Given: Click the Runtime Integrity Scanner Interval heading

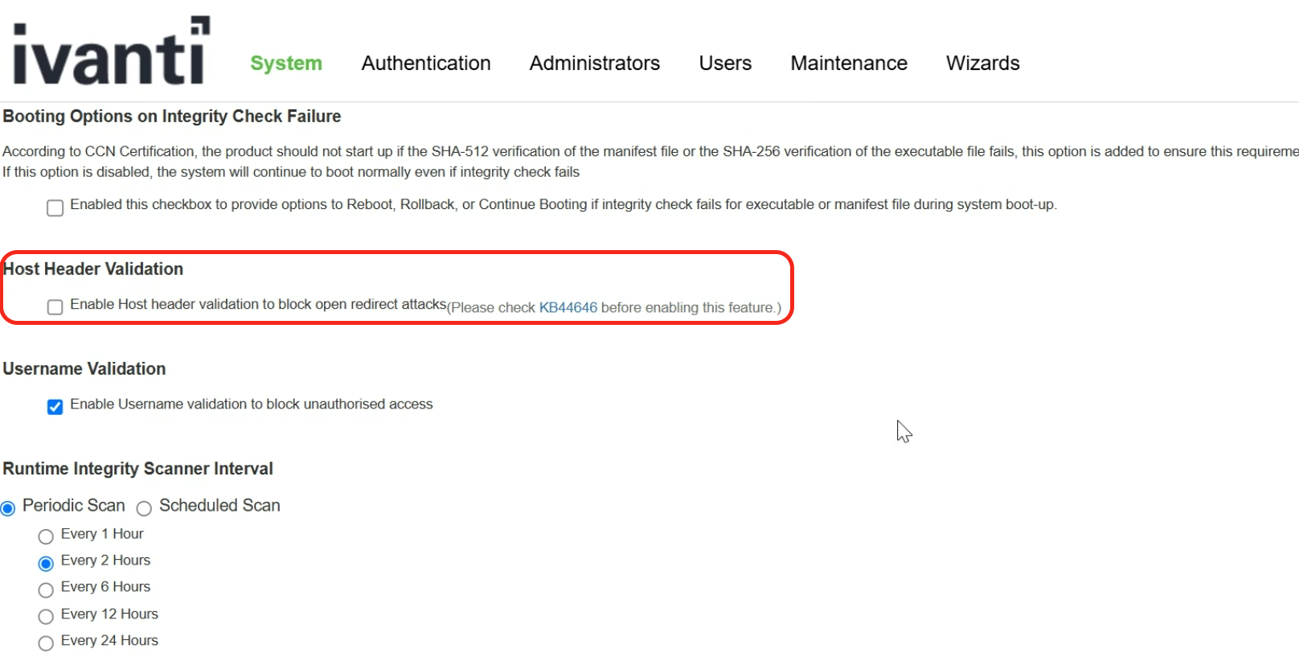Looking at the screenshot, I should [137, 469].
